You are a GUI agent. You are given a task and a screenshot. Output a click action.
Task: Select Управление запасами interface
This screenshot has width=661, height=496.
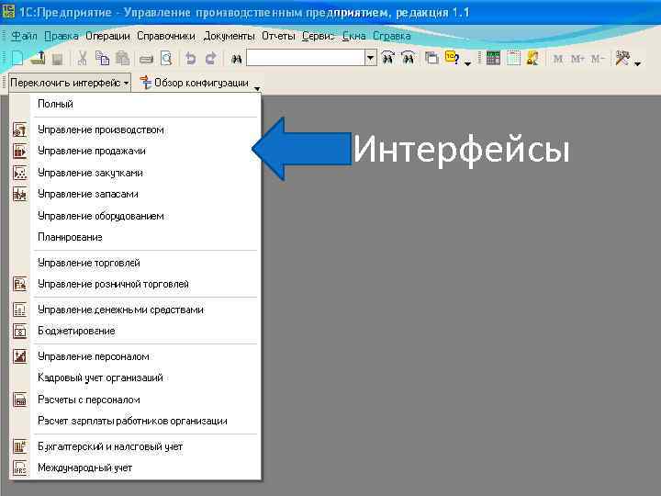pos(135,194)
